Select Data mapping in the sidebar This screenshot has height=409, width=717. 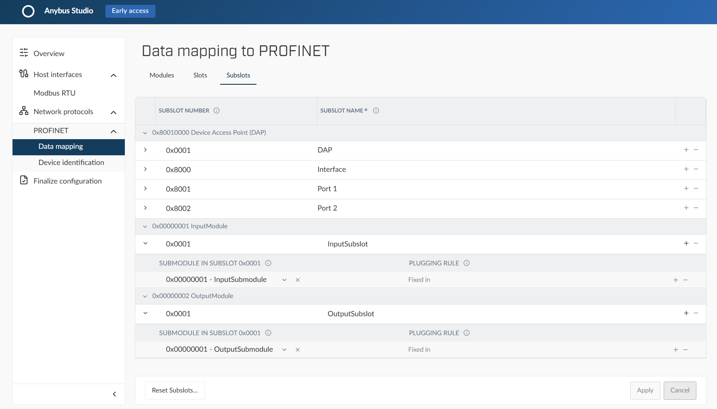[x=69, y=147]
